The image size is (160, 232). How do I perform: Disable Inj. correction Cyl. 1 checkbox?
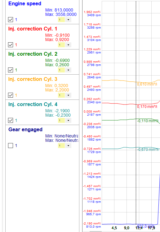point(11,45)
